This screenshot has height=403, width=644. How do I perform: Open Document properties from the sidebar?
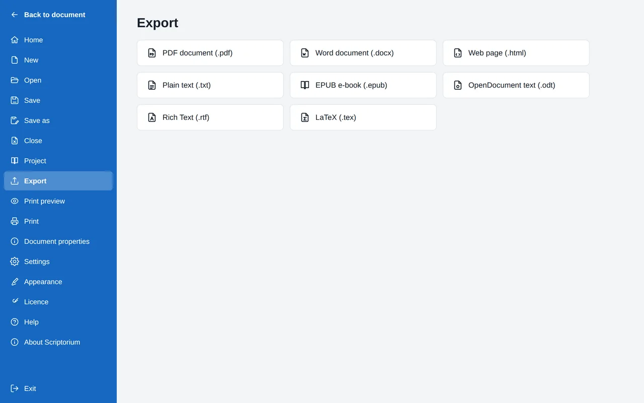point(58,241)
